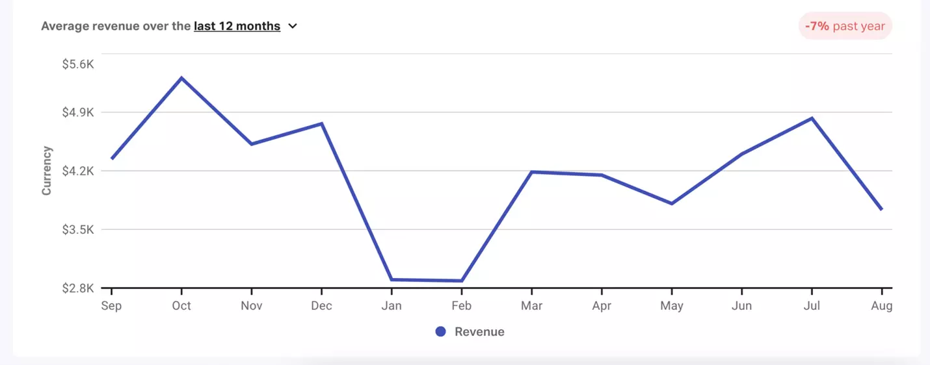
Task: Click the blue Revenue legend dot
Action: (x=440, y=332)
